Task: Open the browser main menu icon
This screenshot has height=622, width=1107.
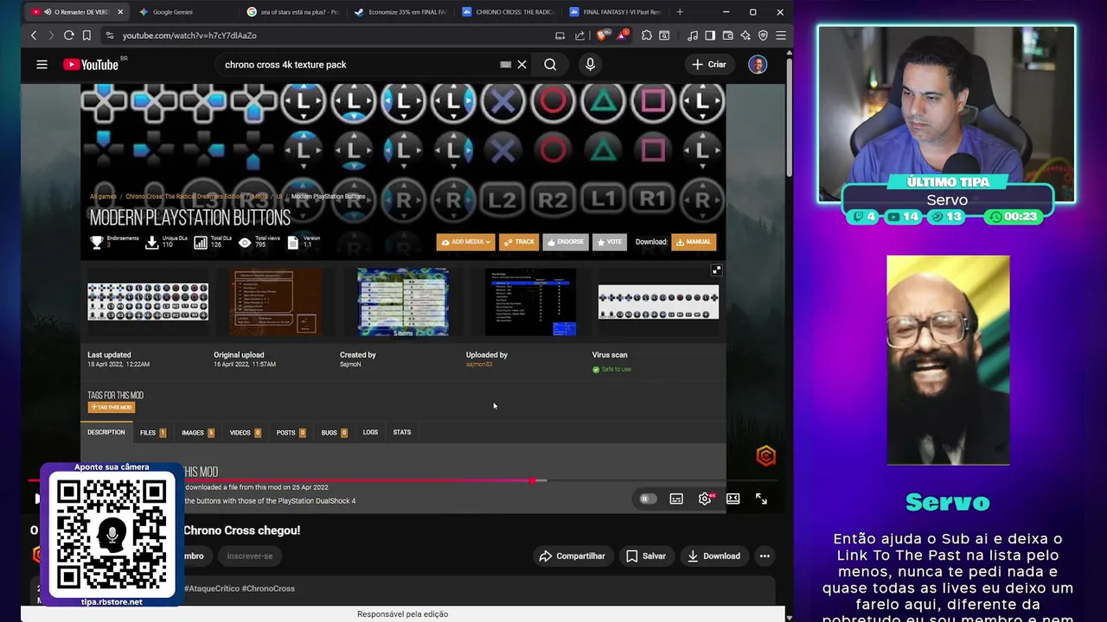Action: (780, 35)
